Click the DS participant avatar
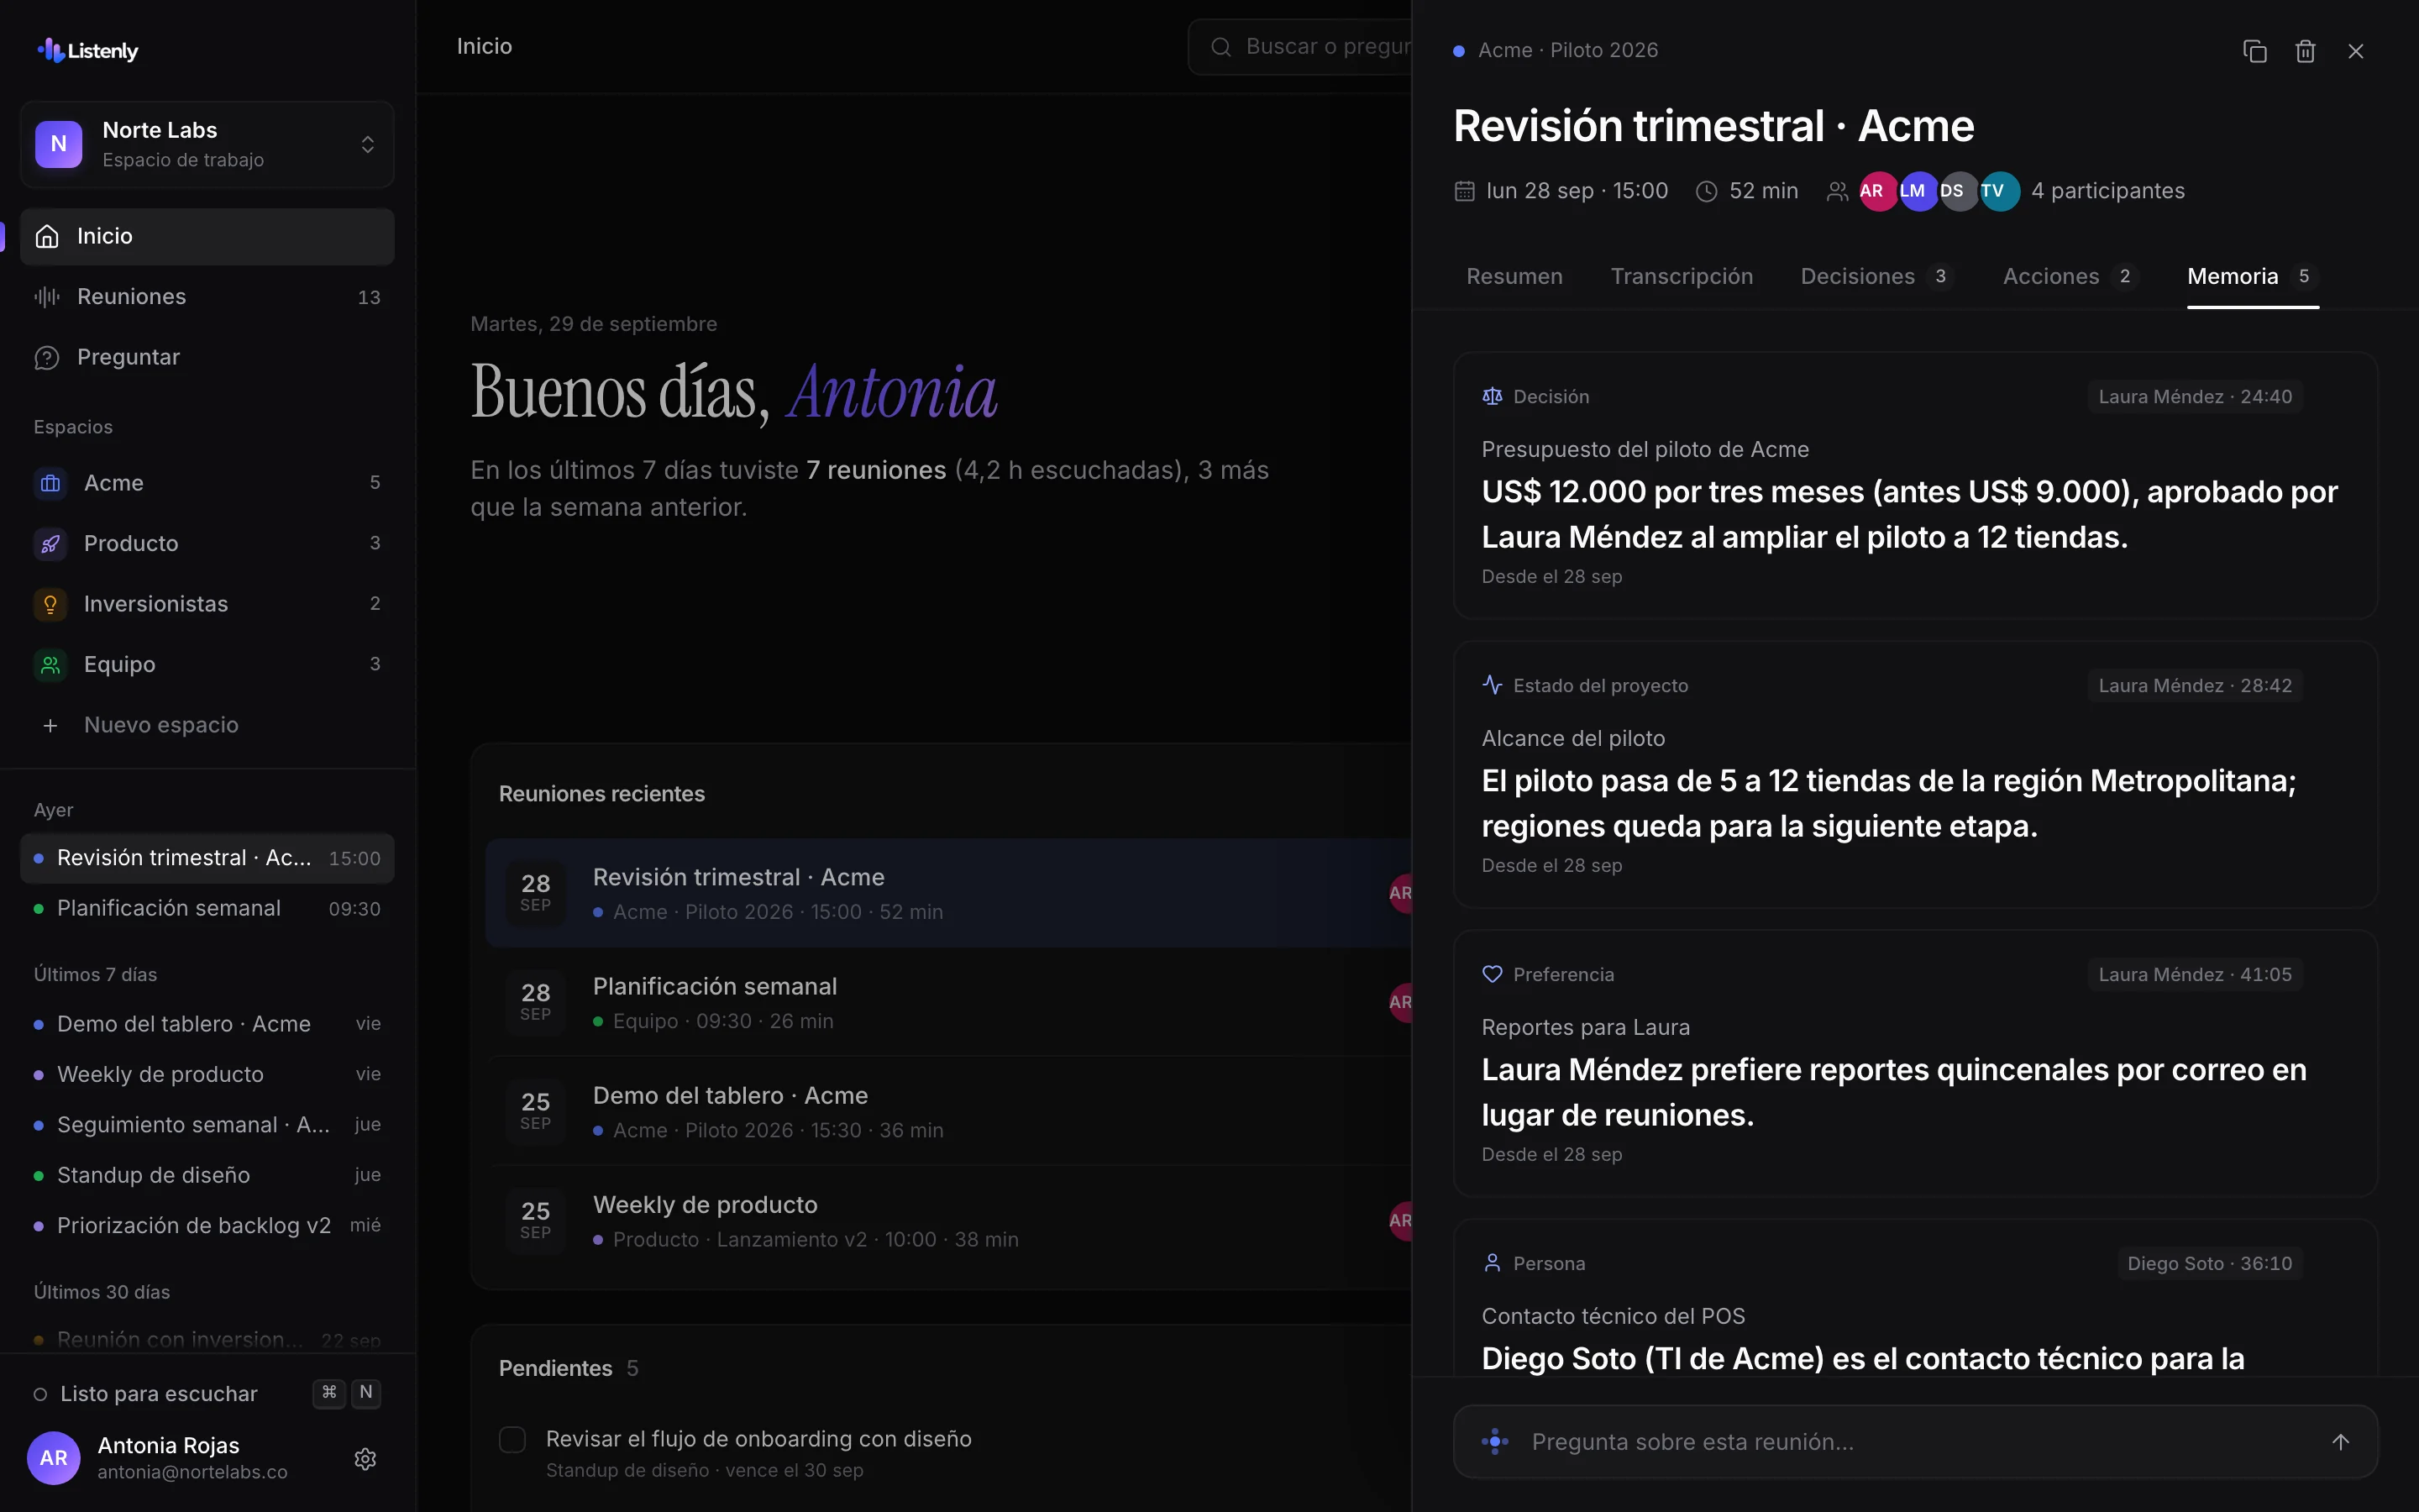Screen dimensions: 2419x1512 (1958, 191)
